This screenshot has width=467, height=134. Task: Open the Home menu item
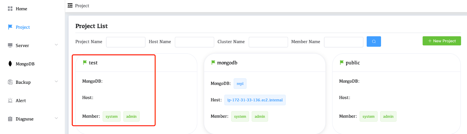(x=21, y=9)
